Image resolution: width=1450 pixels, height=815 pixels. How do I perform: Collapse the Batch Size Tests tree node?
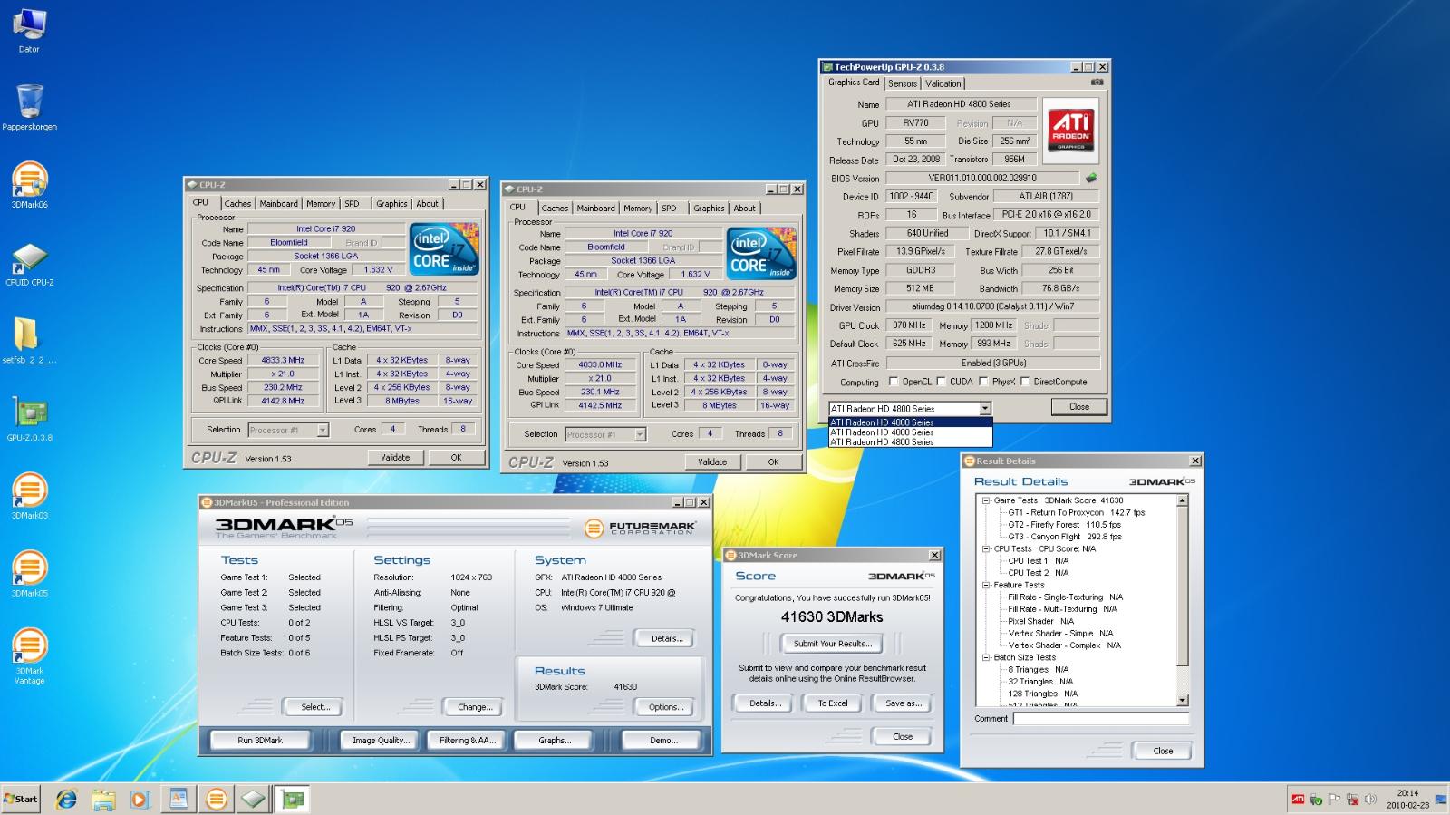986,657
